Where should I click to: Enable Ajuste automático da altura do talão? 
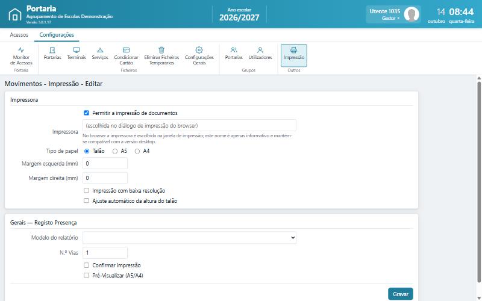pos(86,200)
